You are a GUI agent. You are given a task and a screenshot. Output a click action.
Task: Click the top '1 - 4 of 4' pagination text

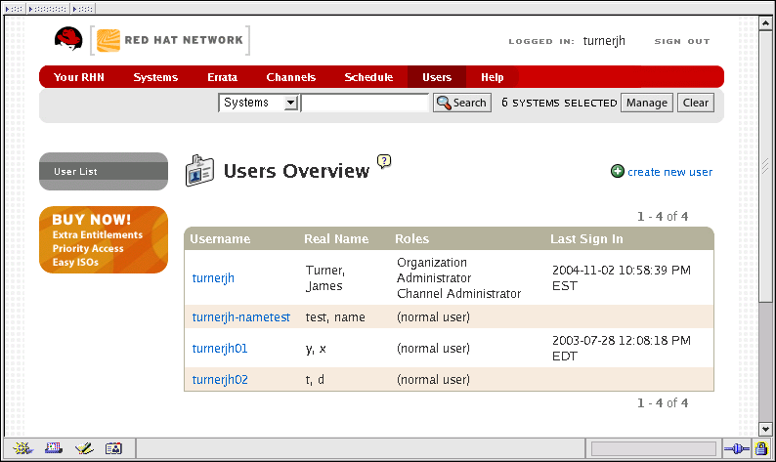[663, 216]
